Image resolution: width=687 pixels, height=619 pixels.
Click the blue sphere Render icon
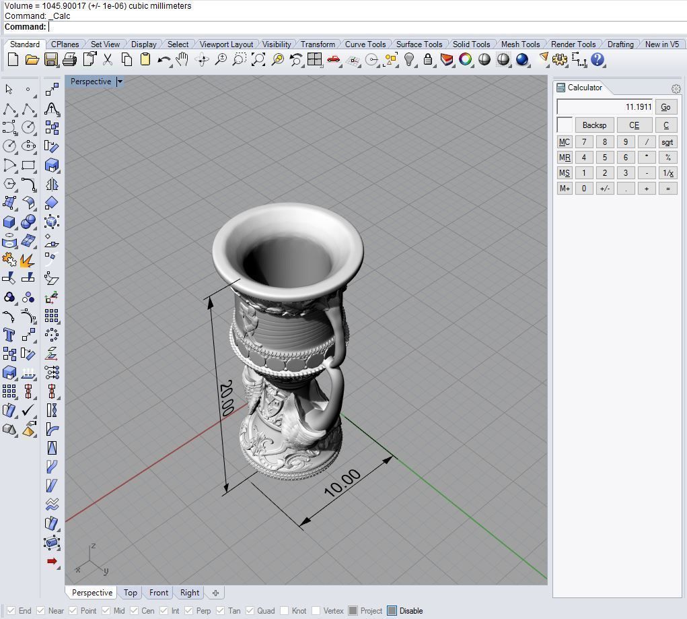tap(522, 59)
